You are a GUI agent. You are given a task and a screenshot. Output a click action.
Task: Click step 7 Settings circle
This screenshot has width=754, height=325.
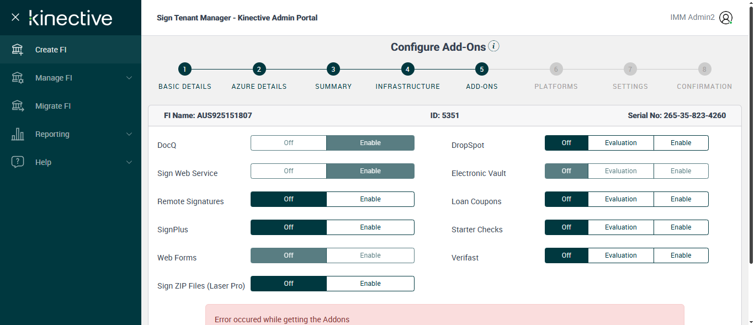tap(630, 69)
